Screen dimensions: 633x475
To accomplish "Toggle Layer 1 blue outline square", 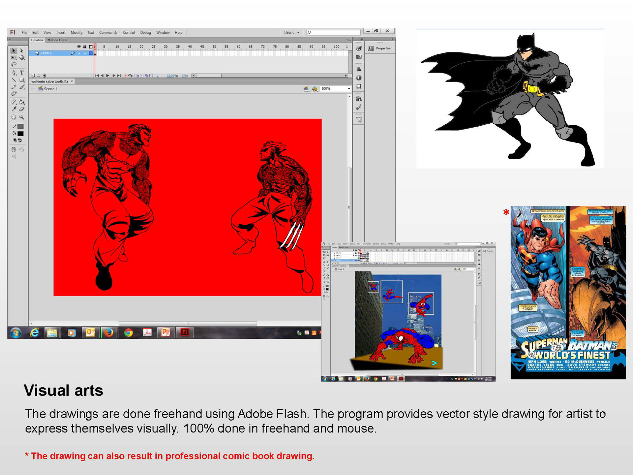I will point(91,53).
